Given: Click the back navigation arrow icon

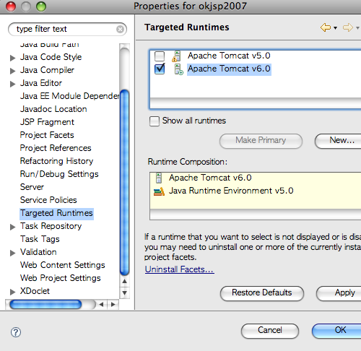Looking at the screenshot, I should click(x=326, y=27).
